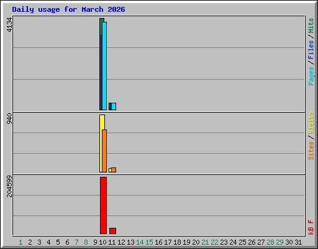The image size is (318, 249).
Task: Click day 10 on the x-axis
Action: point(102,242)
